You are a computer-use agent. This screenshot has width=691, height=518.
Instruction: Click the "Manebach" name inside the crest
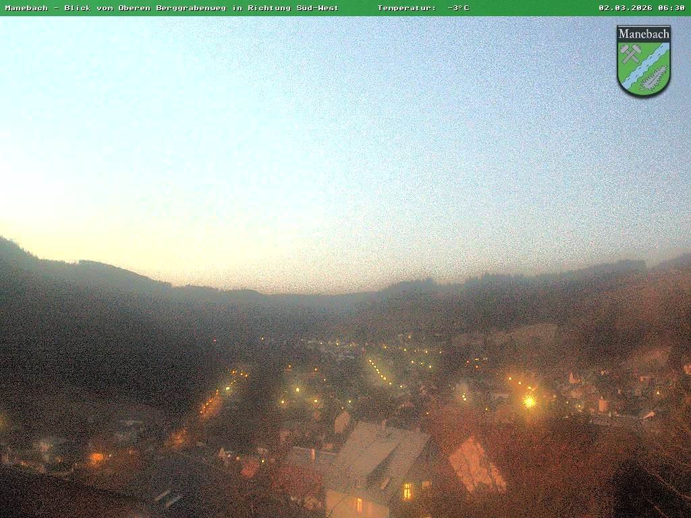click(x=644, y=34)
